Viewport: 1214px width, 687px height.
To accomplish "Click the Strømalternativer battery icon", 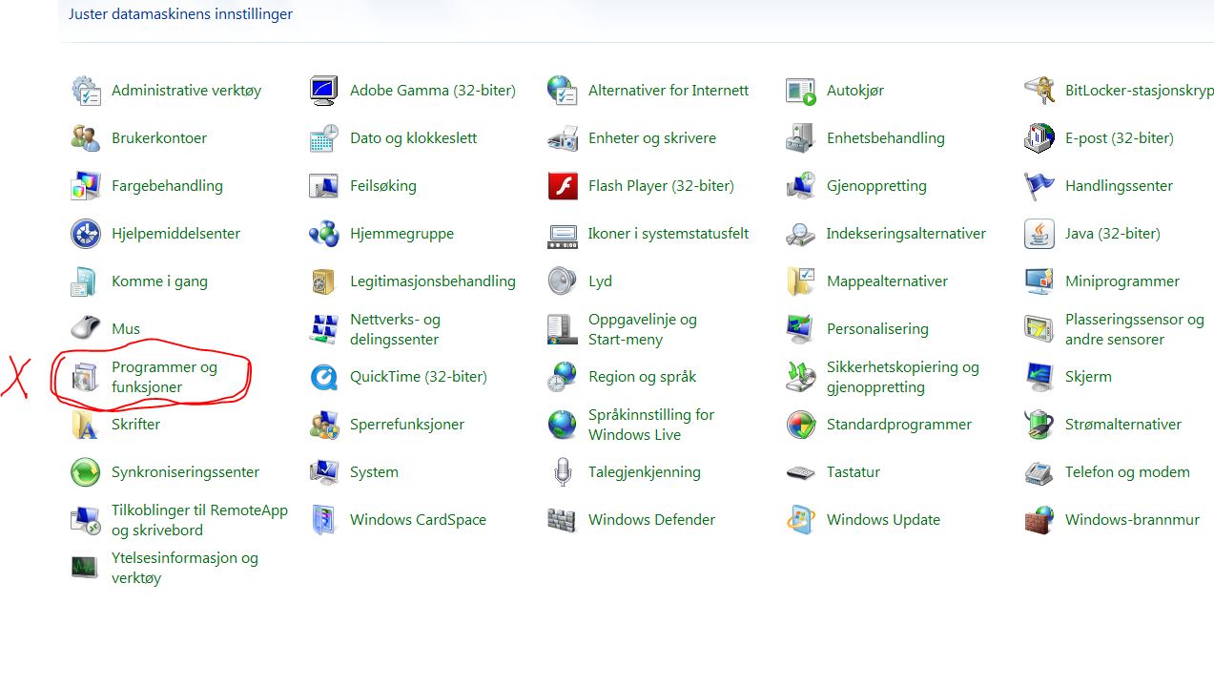I will point(1039,425).
